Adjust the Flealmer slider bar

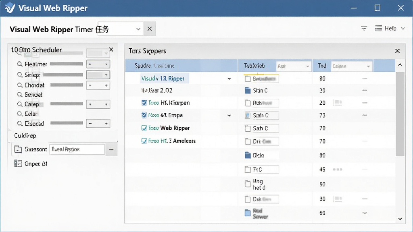point(67,64)
